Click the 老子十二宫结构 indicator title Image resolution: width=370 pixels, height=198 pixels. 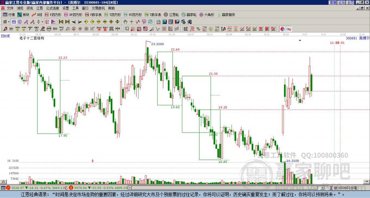(x=32, y=38)
